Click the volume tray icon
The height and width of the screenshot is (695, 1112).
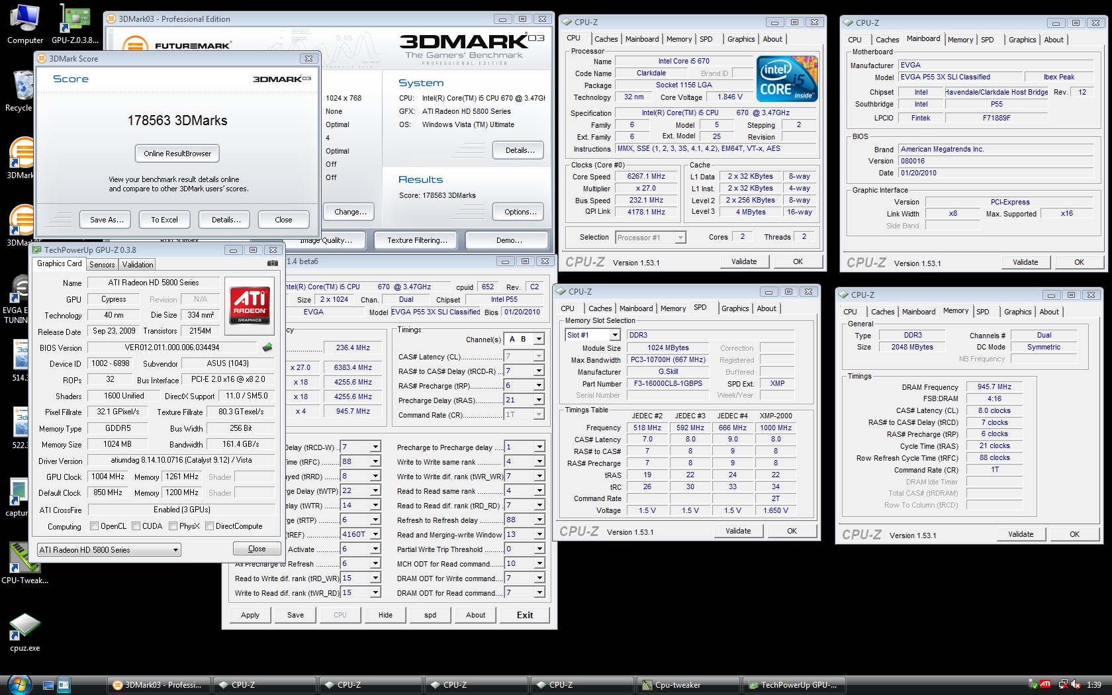tap(1076, 684)
